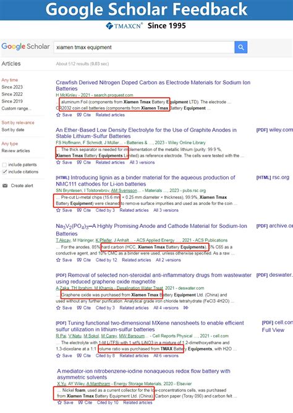Open Removal of non-steroidal anti-inflammatory drugs title
Screen dimensions: 293x413
(x=153, y=278)
